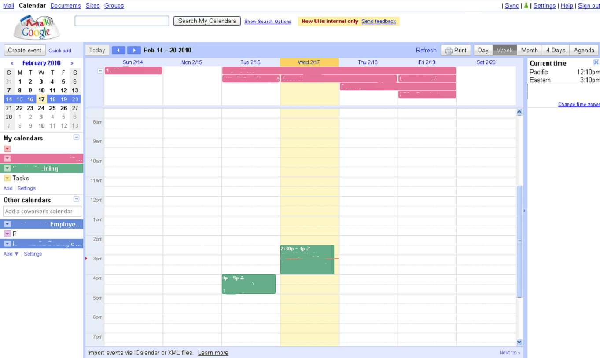The image size is (600, 358).
Task: Click Sign out link
Action: [589, 6]
